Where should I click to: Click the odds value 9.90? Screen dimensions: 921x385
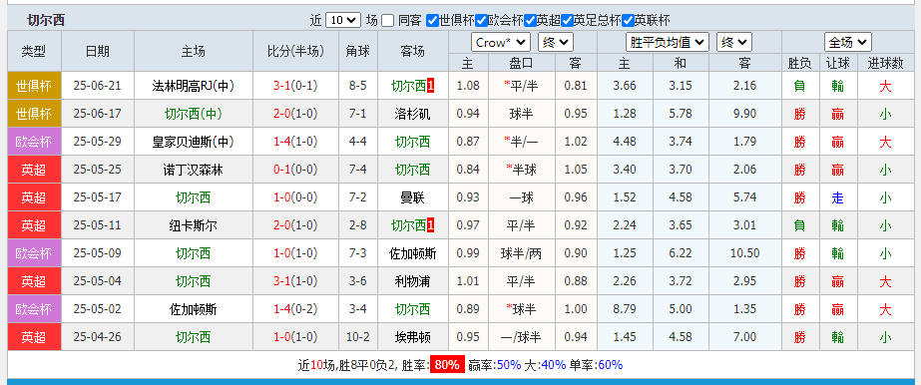tap(744, 114)
